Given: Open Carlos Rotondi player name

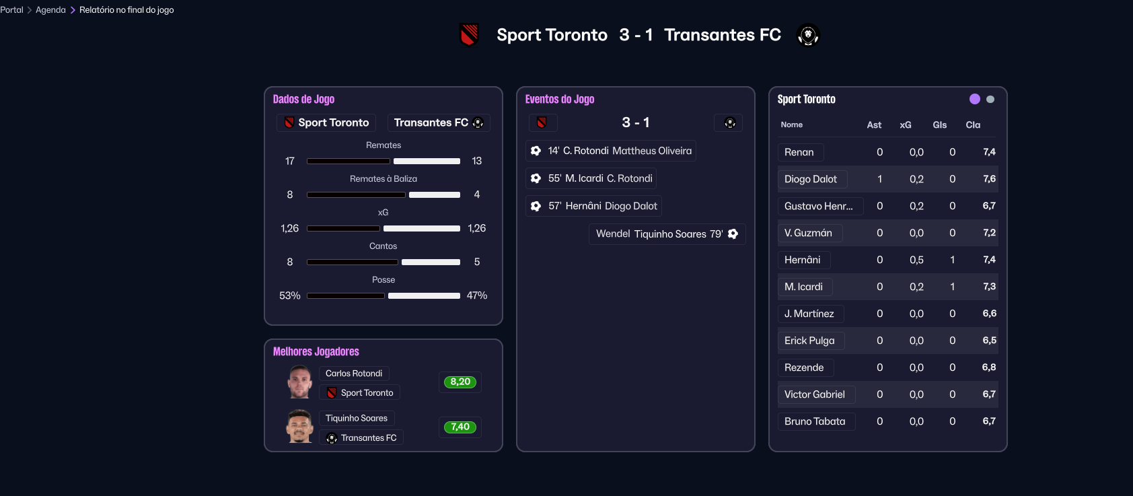Looking at the screenshot, I should coord(353,374).
